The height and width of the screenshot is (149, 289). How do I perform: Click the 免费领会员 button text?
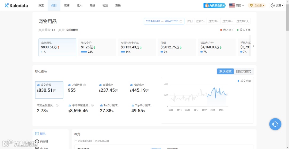coord(216,6)
